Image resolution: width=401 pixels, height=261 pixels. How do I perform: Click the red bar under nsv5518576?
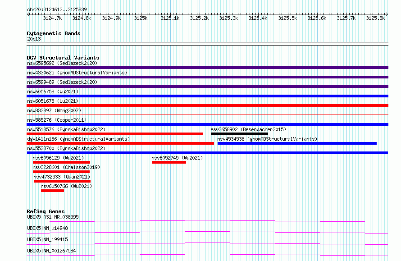click(115, 134)
